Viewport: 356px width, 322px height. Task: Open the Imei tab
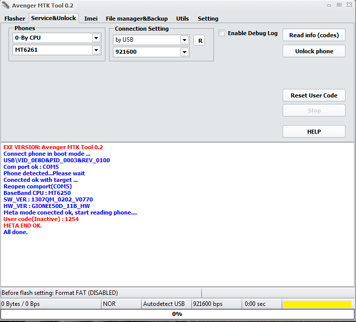[91, 19]
